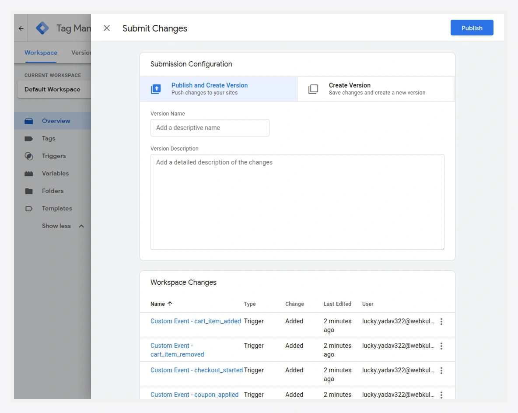This screenshot has height=413, width=518.
Task: Open the Folders menu item
Action: click(52, 191)
